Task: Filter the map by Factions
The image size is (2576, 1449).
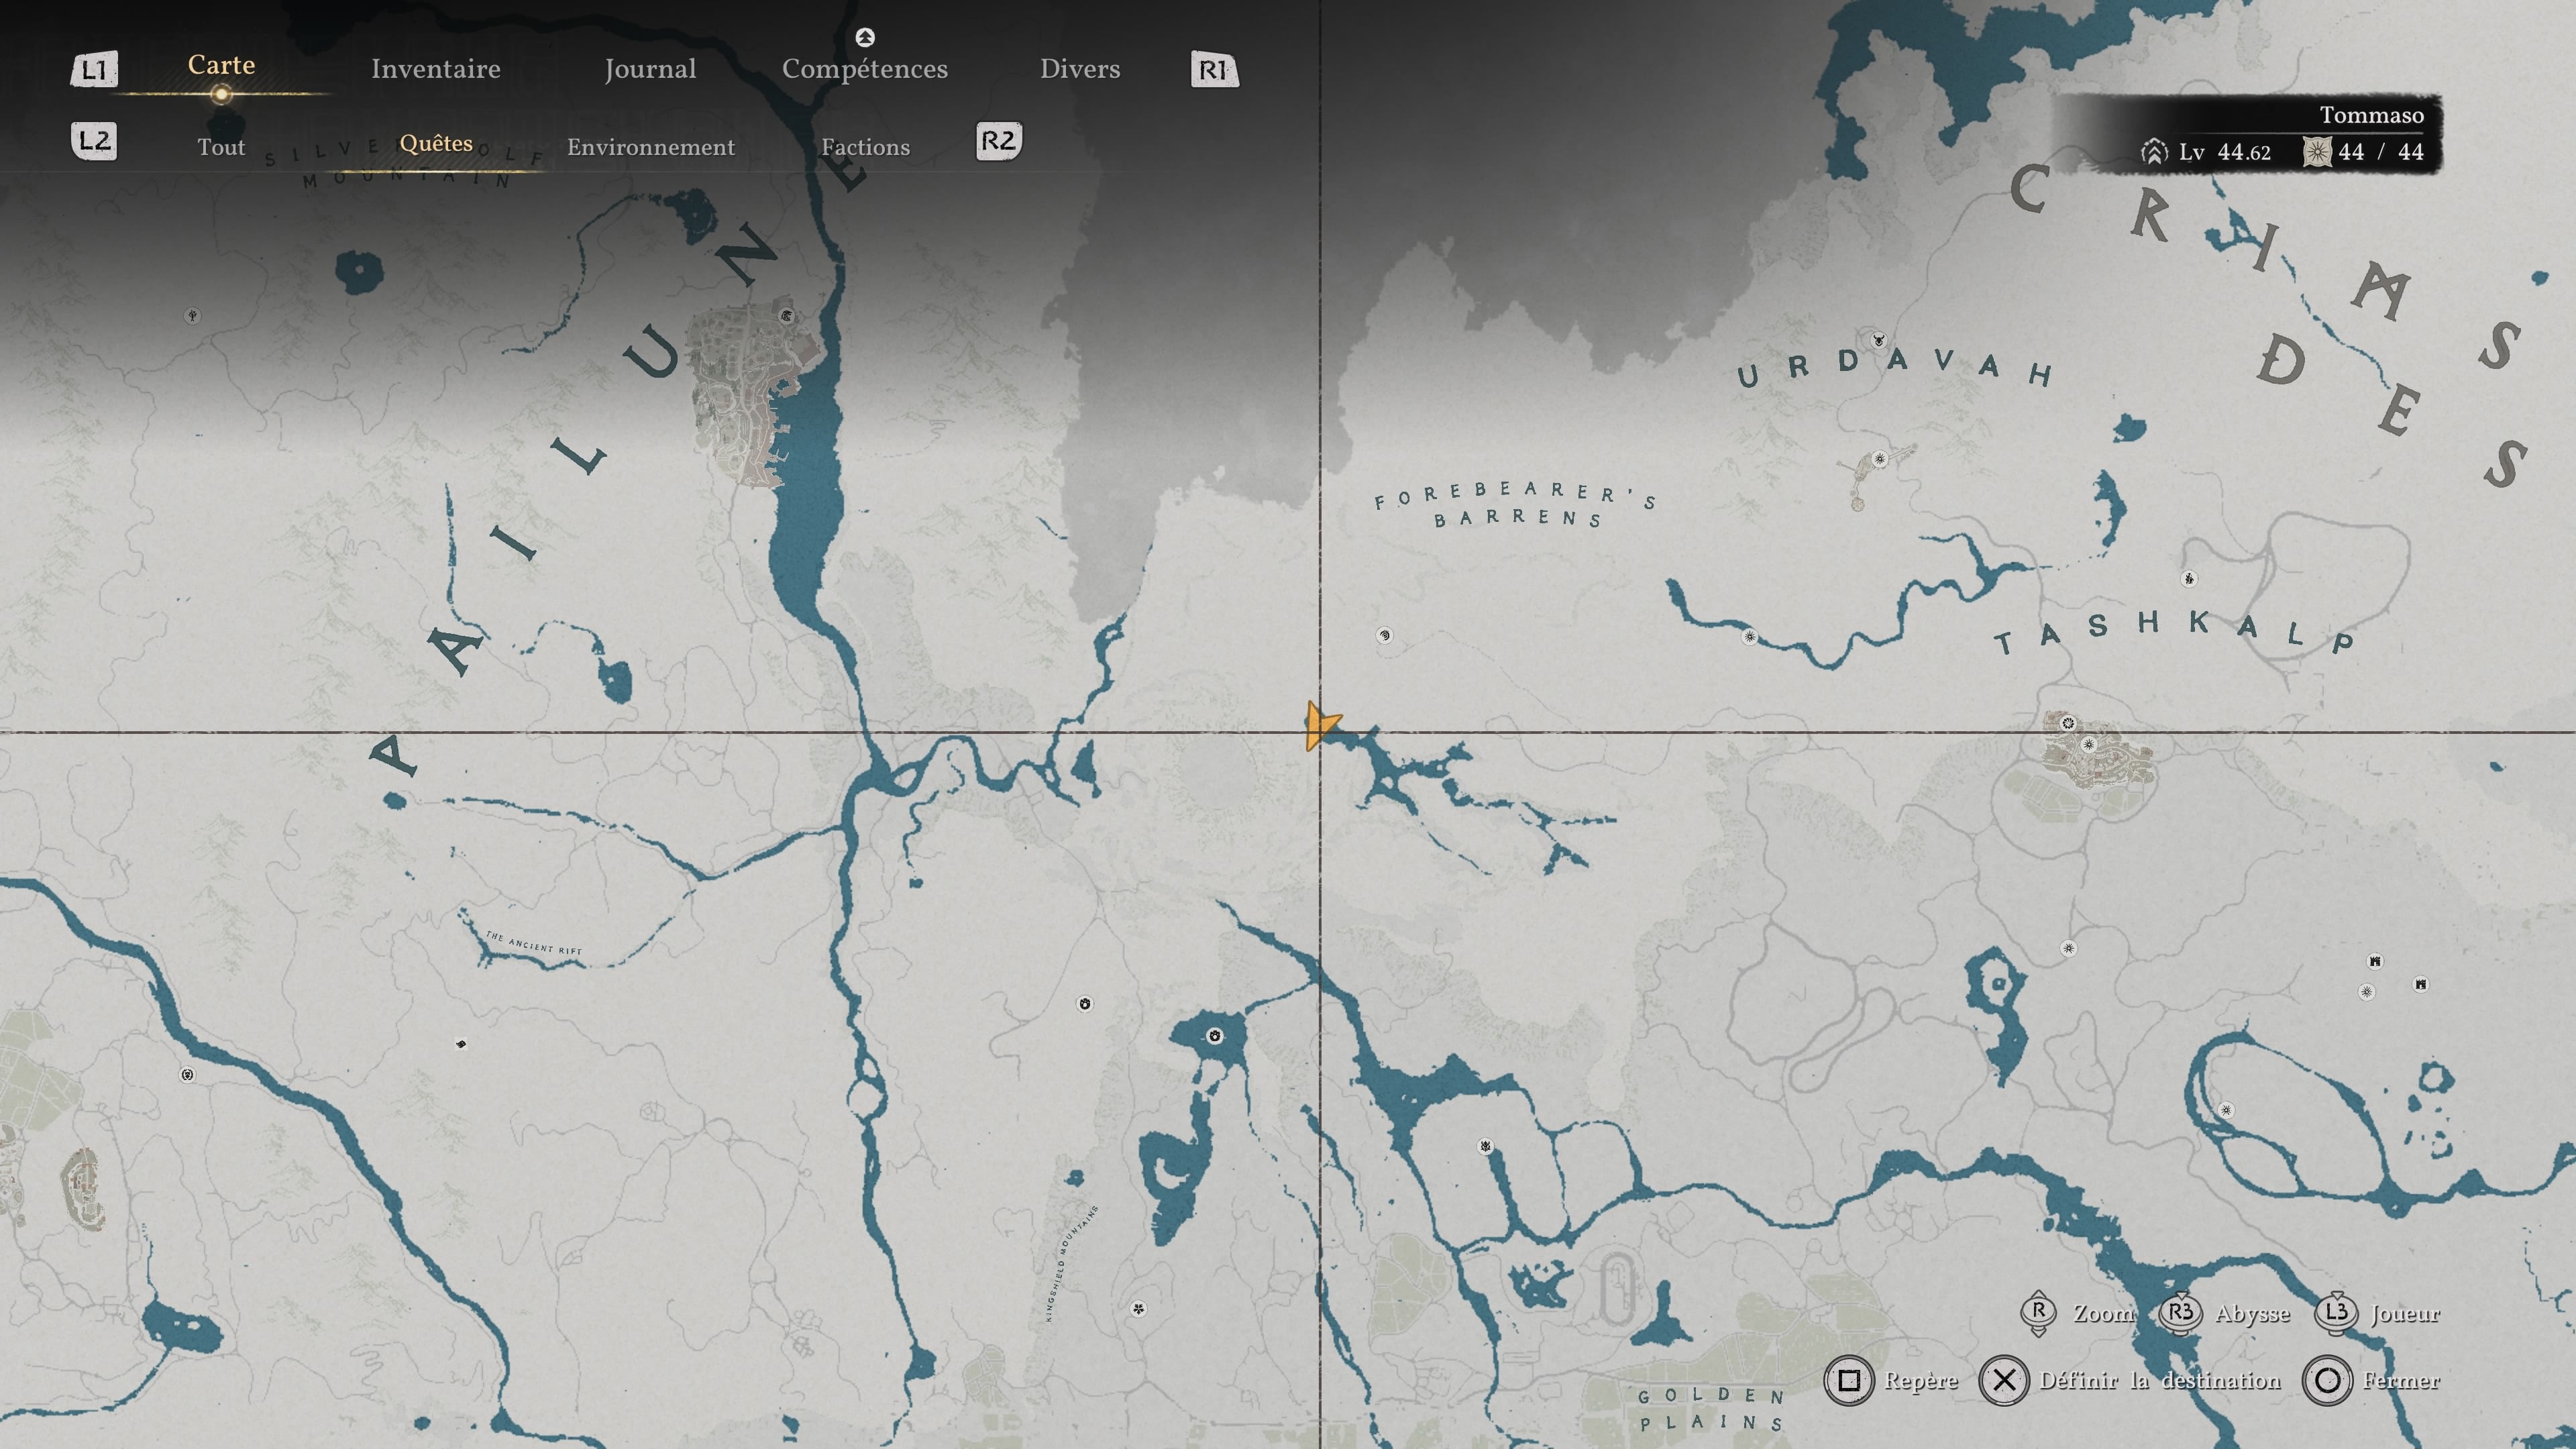Action: coord(866,147)
